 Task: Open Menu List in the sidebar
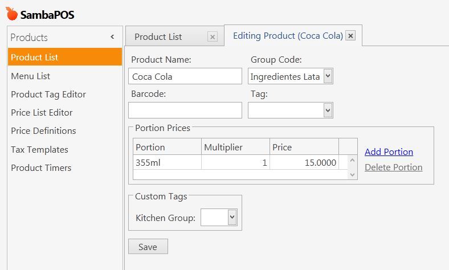pyautogui.click(x=30, y=76)
